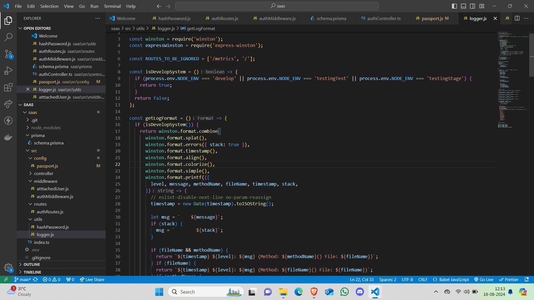This screenshot has width=534, height=300.
Task: Open the Terminal menu
Action: pos(112,6)
